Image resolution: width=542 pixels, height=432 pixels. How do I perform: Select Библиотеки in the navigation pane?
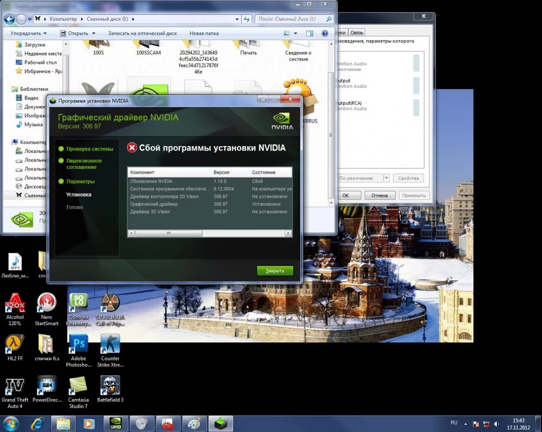(x=30, y=89)
